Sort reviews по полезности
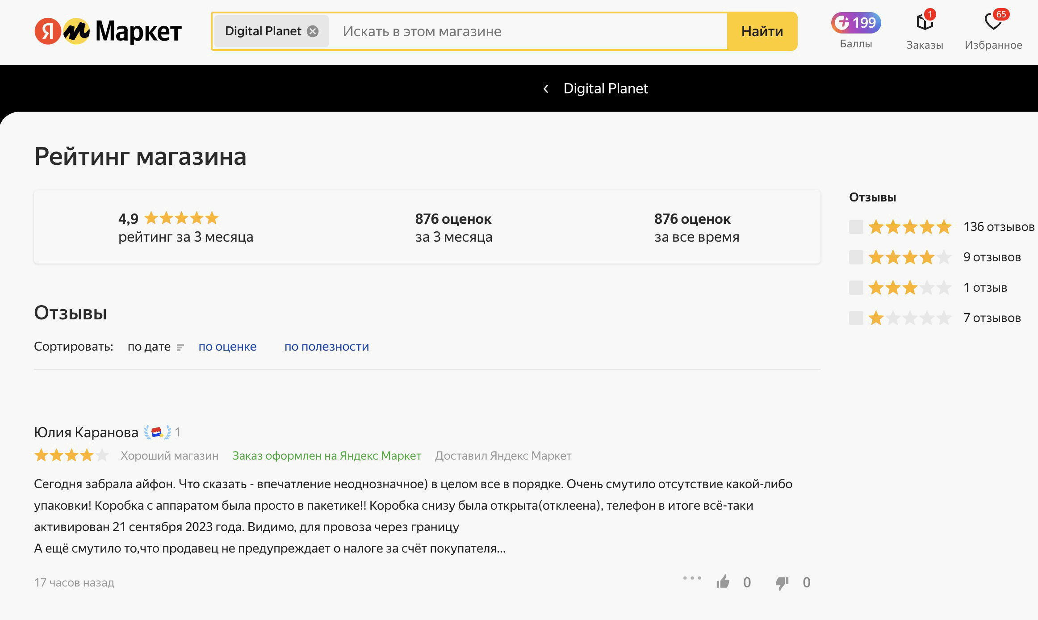This screenshot has height=620, width=1038. tap(326, 347)
